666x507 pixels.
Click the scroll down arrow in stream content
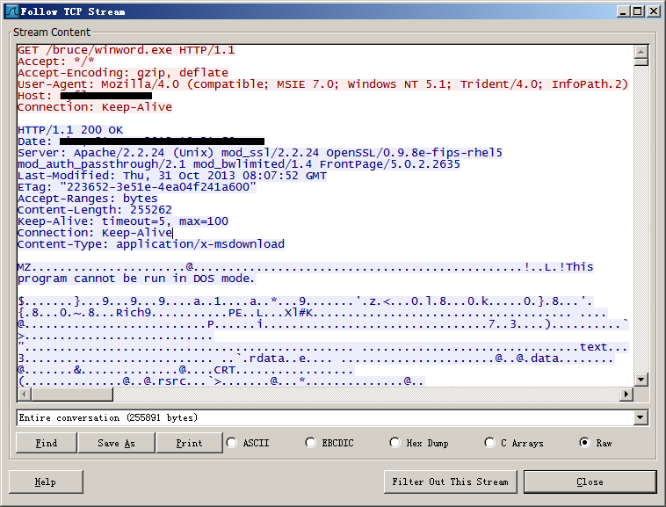pos(641,380)
